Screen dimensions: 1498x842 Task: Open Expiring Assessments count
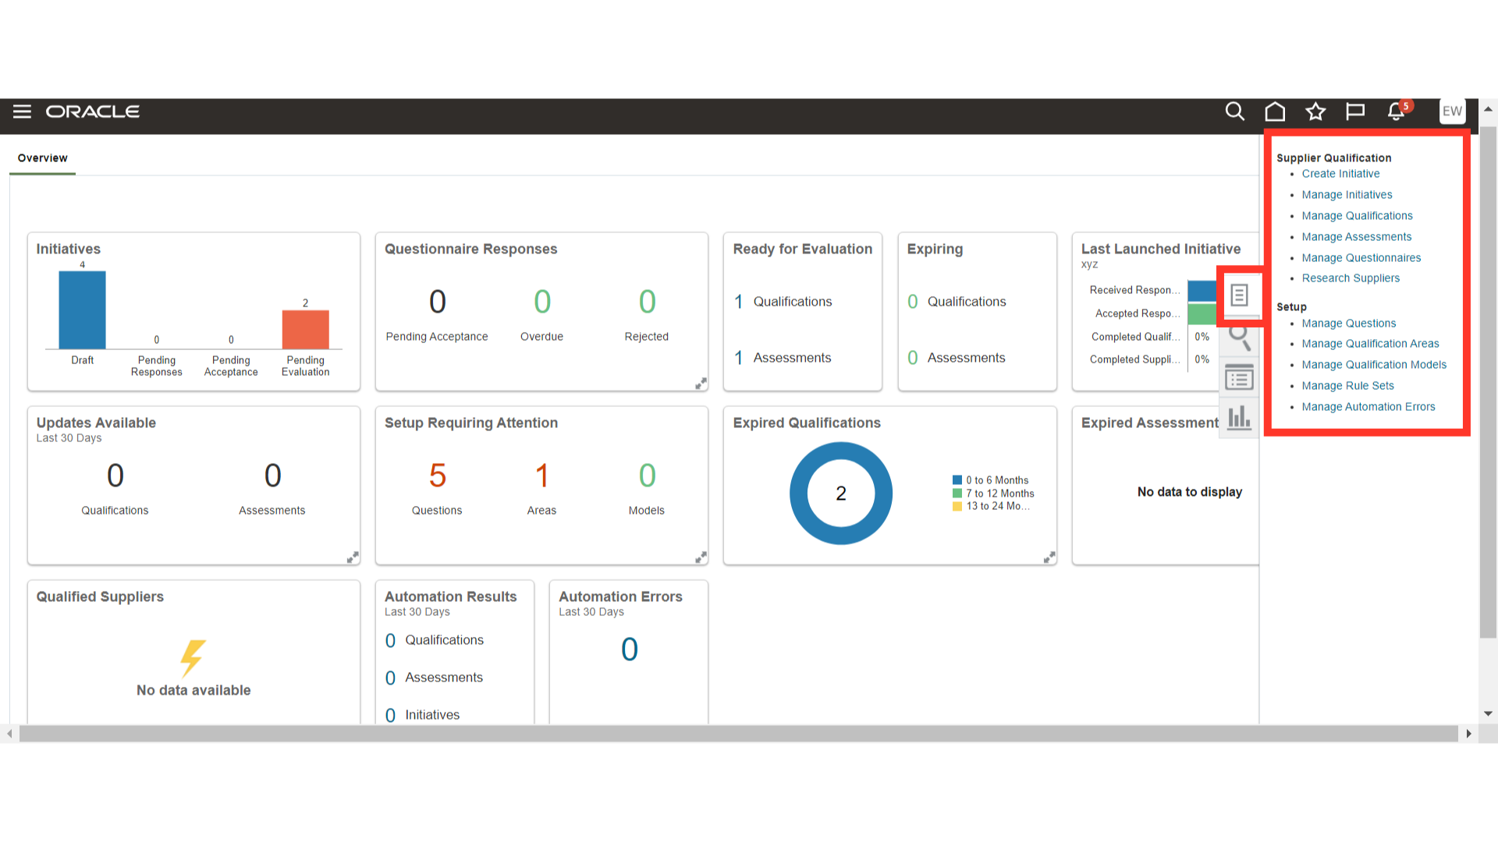956,358
